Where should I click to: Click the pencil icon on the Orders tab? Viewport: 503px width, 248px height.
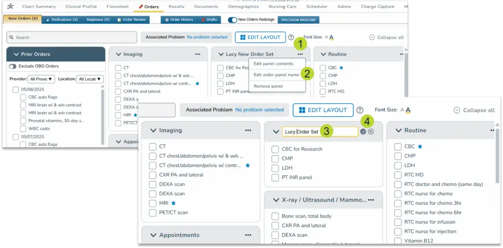click(141, 7)
